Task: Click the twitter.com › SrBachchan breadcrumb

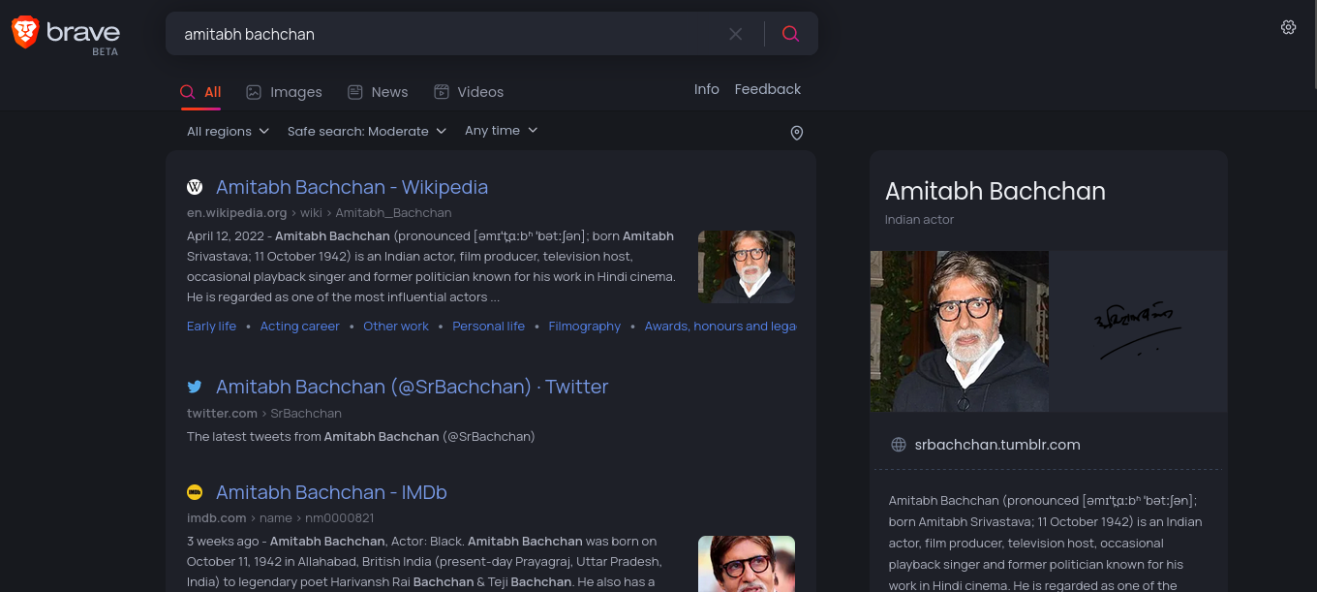Action: point(264,413)
